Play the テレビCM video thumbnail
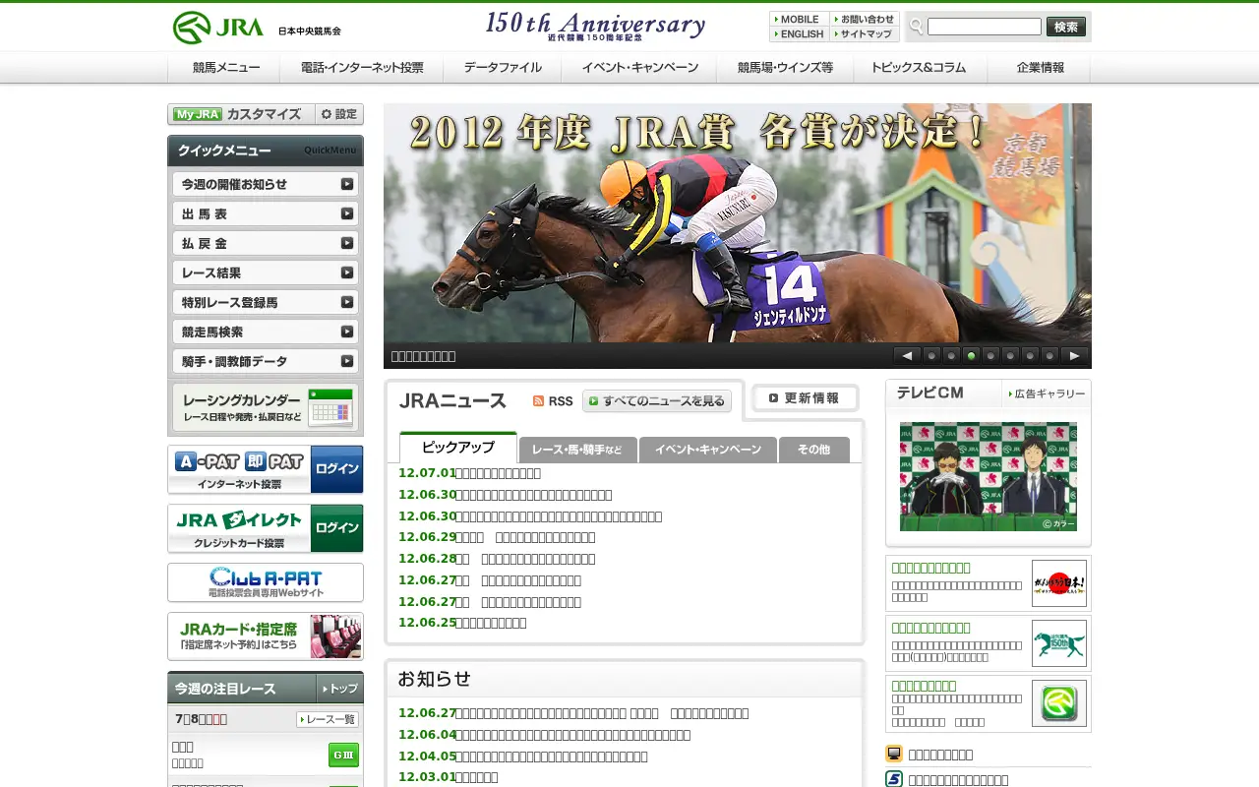 point(989,476)
